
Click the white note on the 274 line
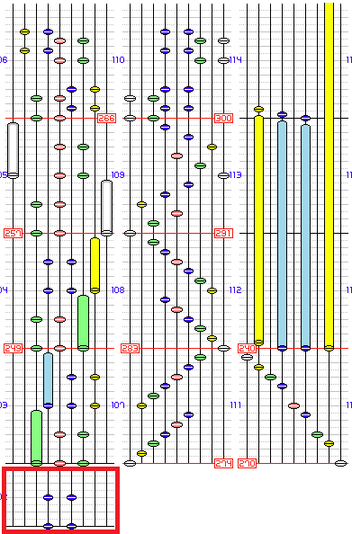pos(130,463)
